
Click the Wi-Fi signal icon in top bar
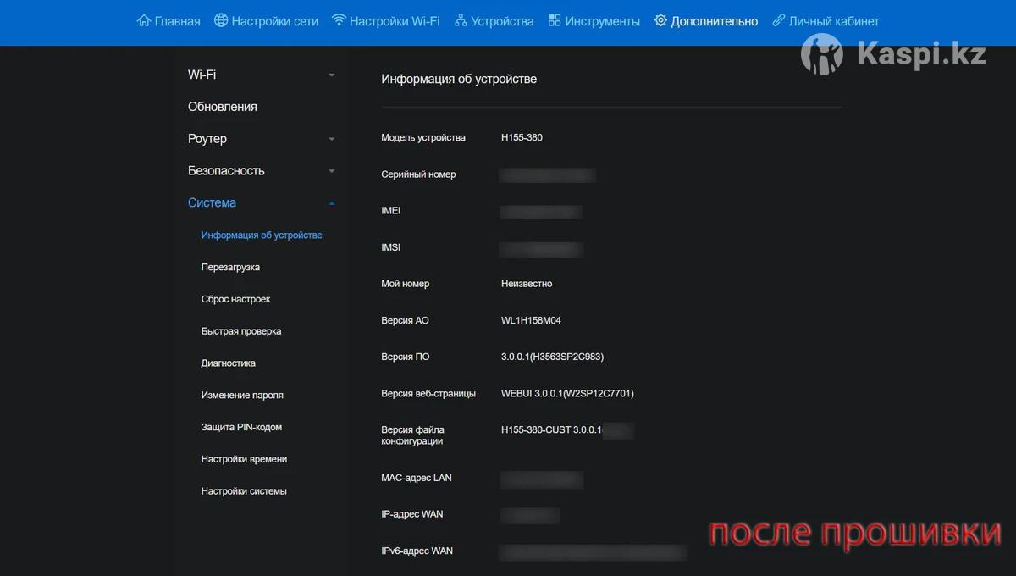[339, 21]
